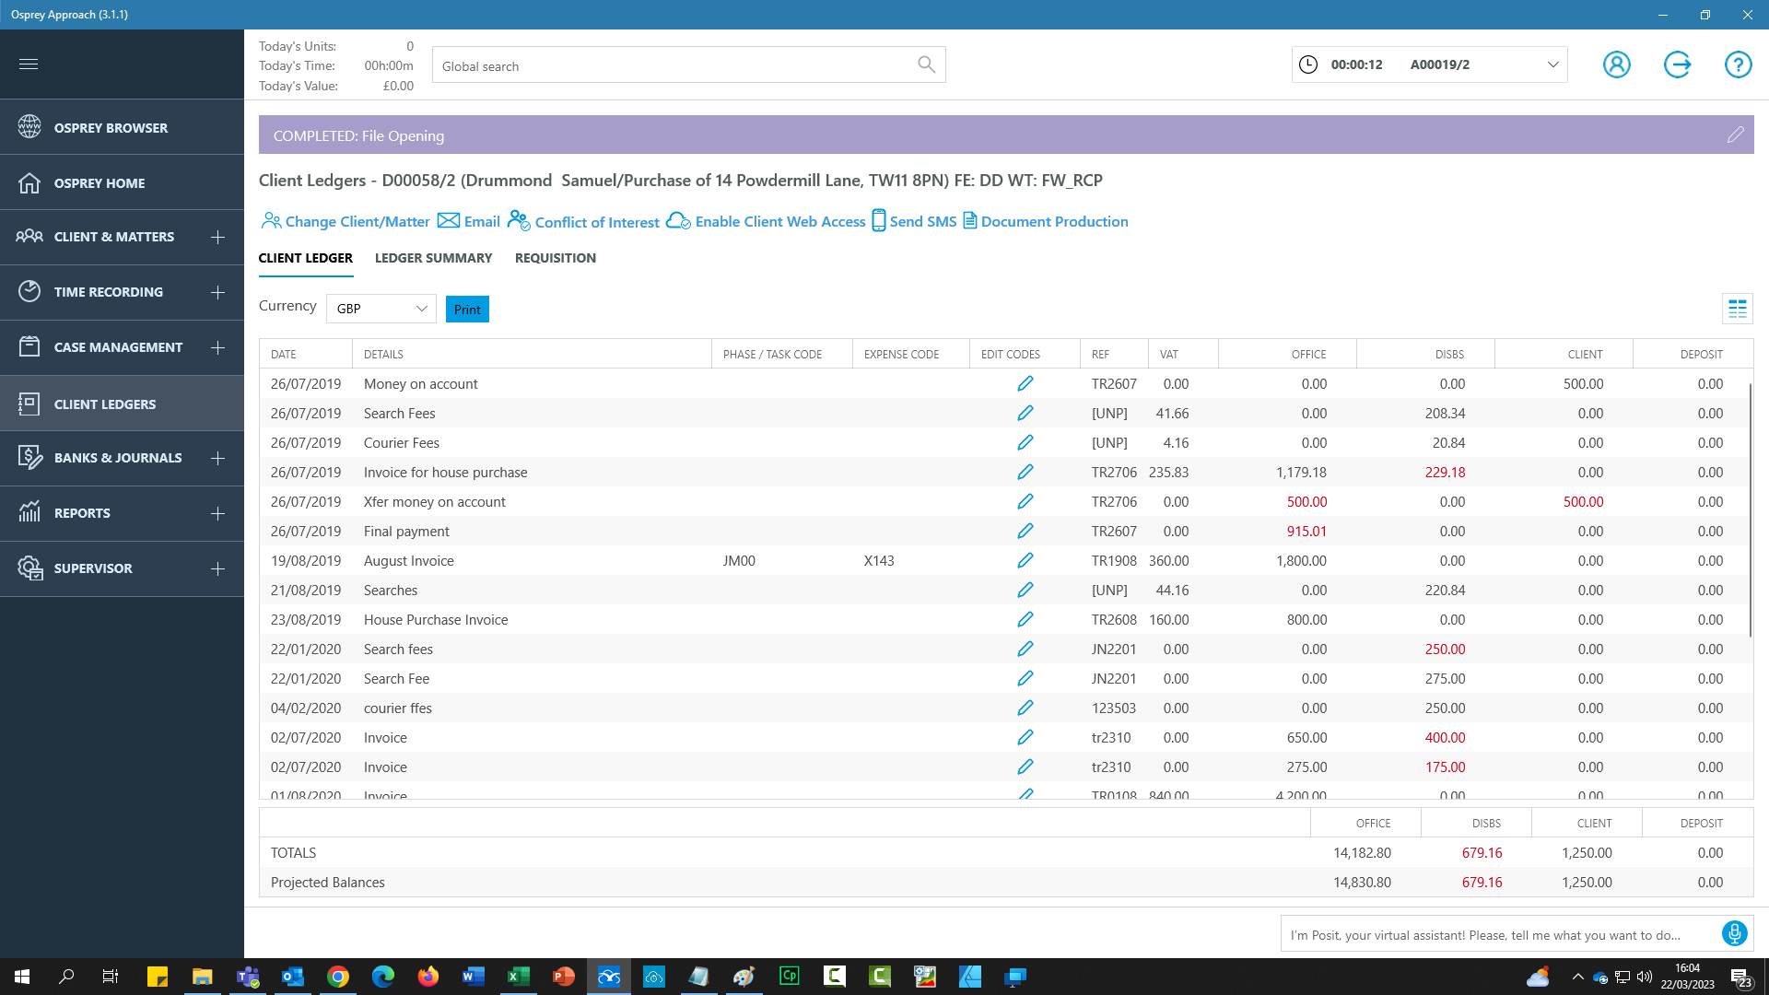Click the user profile icon

click(x=1616, y=64)
